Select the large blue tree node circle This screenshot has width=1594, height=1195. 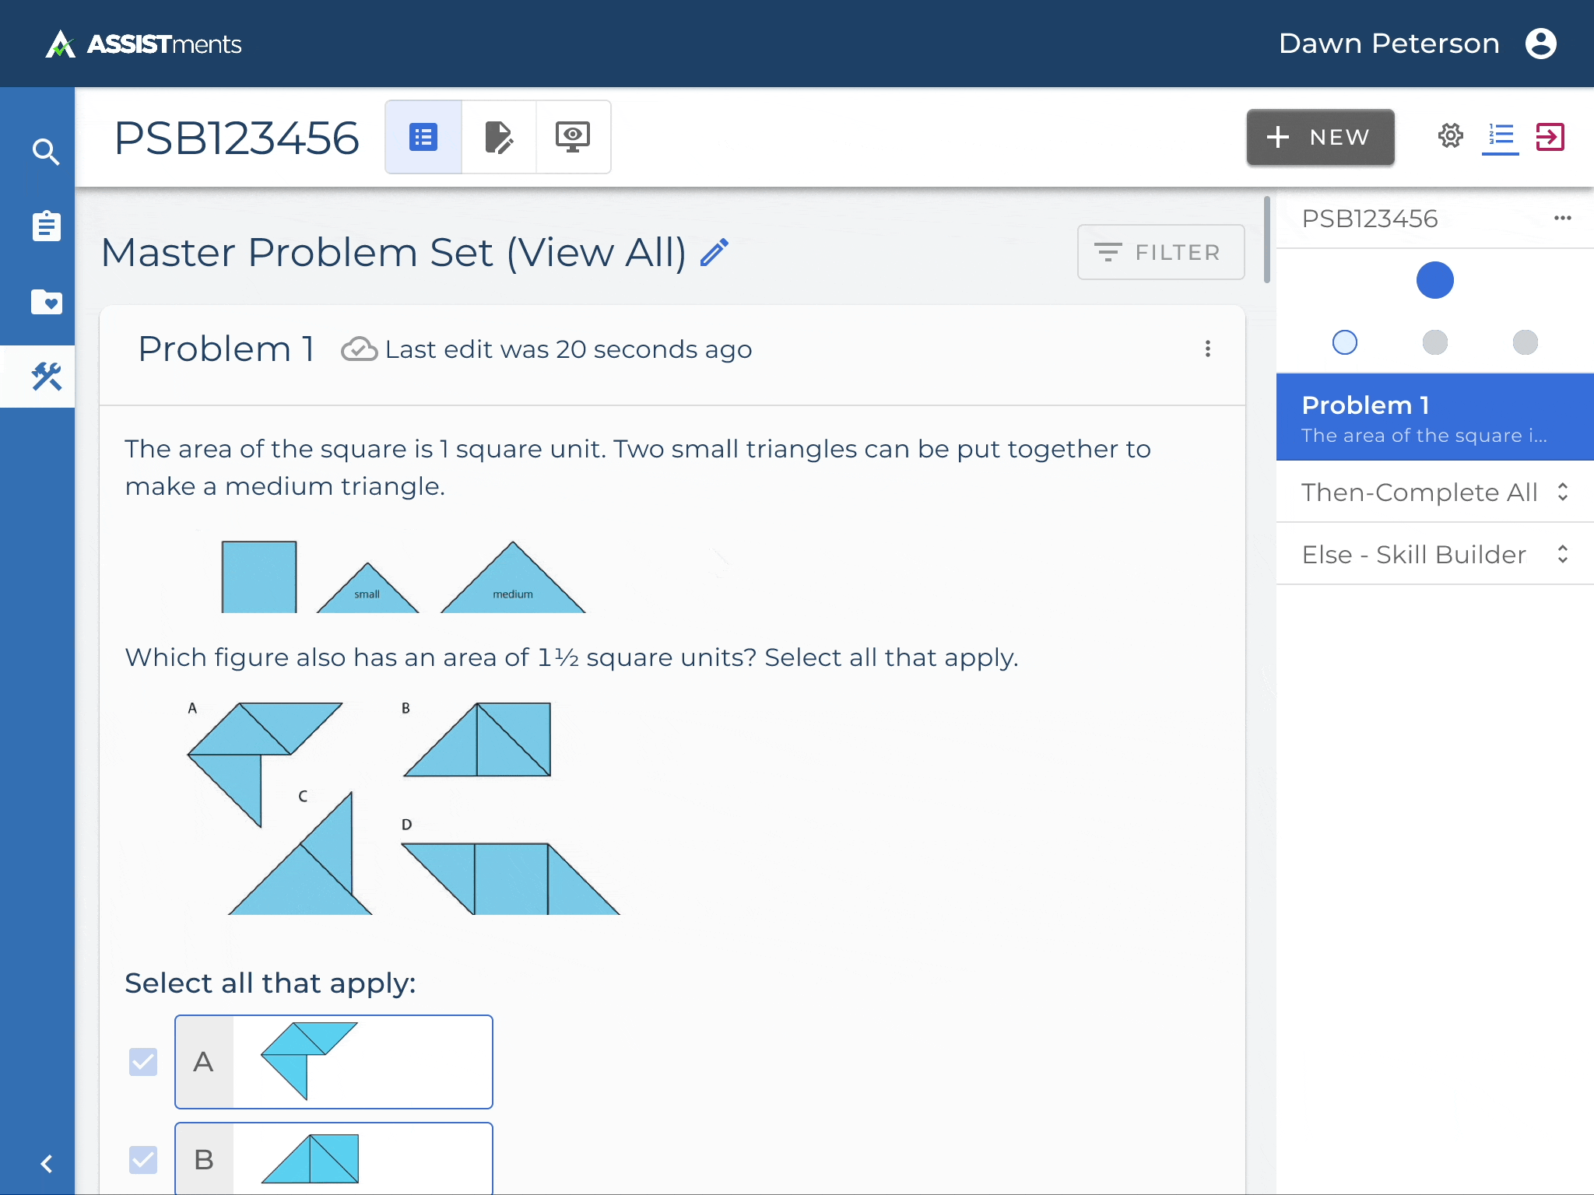(1434, 280)
